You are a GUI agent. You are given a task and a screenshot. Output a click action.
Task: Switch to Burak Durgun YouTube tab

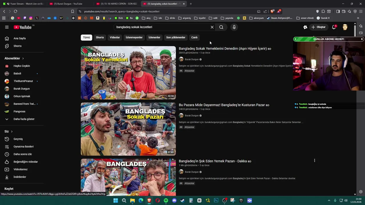pos(70,4)
